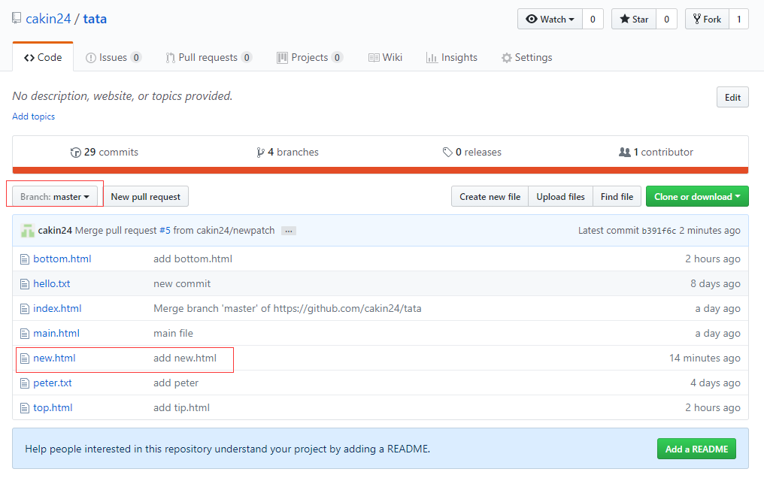Open the 1 contributor page

[656, 153]
